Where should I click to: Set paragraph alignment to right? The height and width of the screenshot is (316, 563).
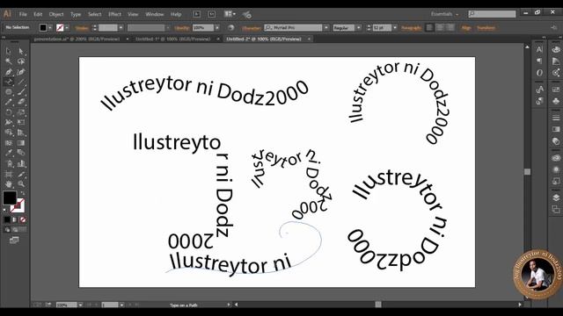tap(450, 27)
